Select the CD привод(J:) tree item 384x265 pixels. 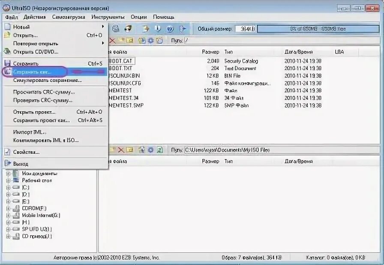[37, 236]
